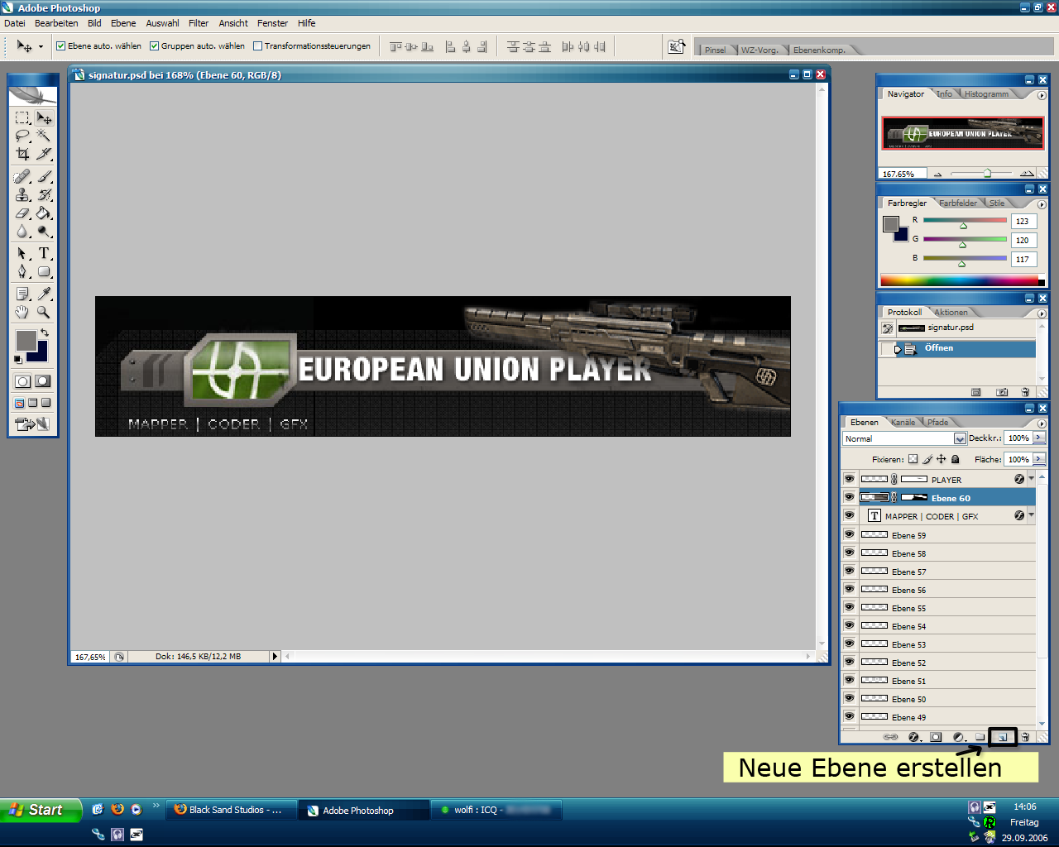Toggle 'Gruppen auto. wählen' checkbox
Screen dimensions: 1059x847
(x=154, y=46)
